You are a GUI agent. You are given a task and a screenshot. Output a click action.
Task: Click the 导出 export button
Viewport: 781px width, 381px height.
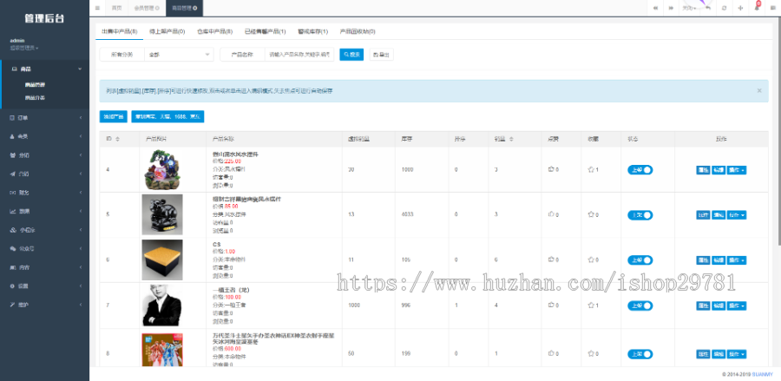click(382, 55)
